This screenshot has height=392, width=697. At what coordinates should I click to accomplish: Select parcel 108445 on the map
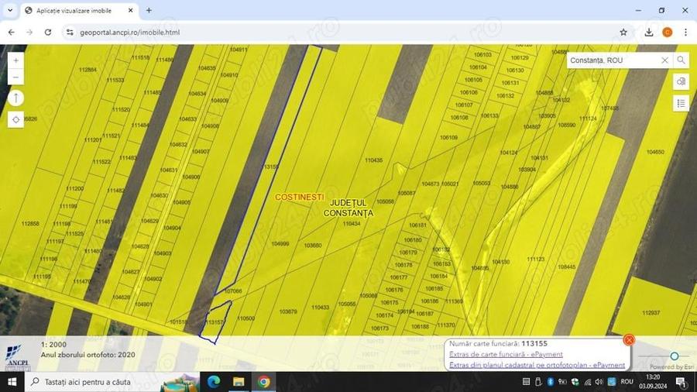pos(566,267)
